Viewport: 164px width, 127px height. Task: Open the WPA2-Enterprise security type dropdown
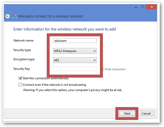pyautogui.click(x=75, y=51)
